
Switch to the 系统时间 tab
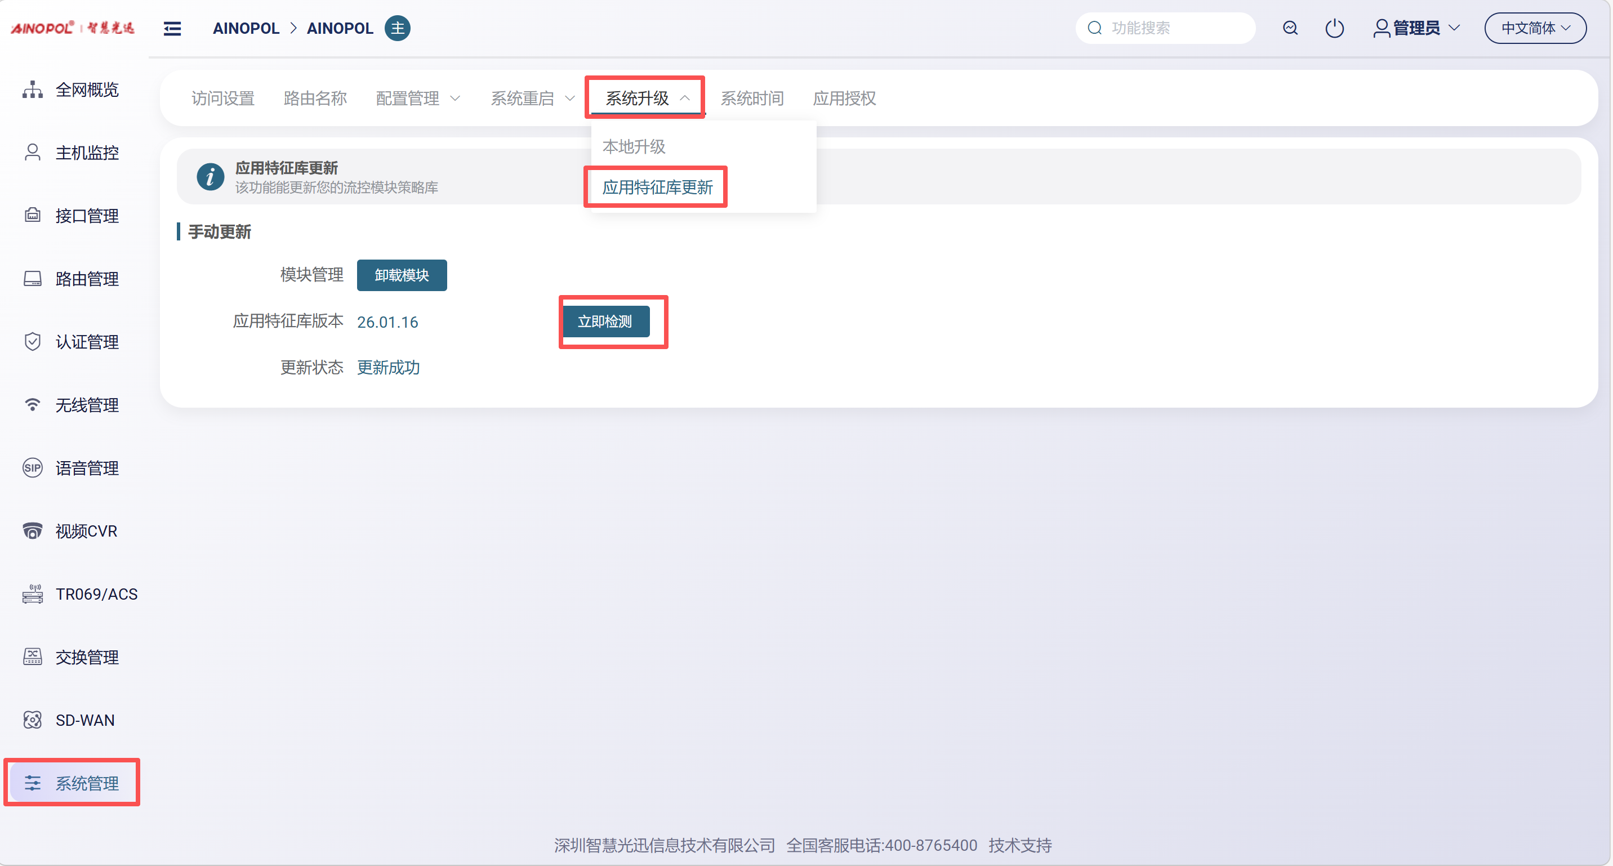click(x=751, y=99)
